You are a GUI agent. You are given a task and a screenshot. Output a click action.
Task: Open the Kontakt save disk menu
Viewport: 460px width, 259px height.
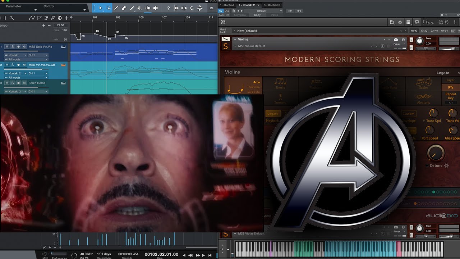pos(391,22)
